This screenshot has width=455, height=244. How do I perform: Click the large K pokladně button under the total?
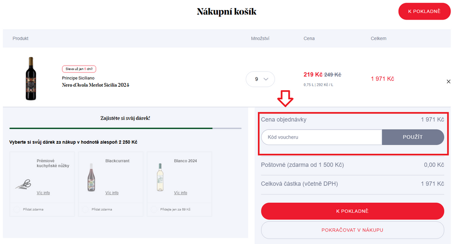point(352,211)
